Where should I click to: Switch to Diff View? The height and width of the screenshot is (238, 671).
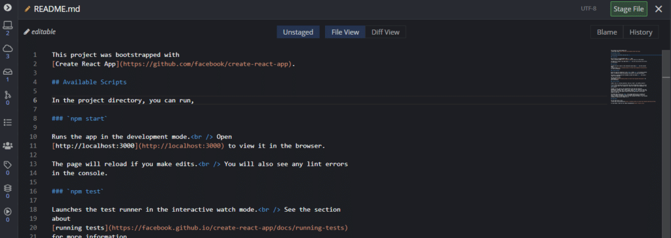click(x=385, y=32)
